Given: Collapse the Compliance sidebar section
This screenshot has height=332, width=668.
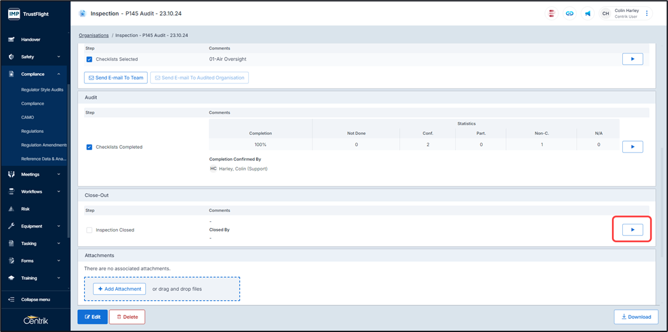Looking at the screenshot, I should tap(59, 74).
